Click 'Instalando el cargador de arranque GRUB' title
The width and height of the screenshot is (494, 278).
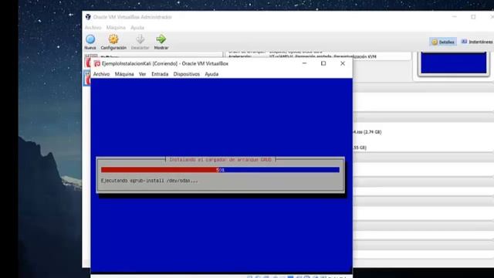click(x=221, y=160)
